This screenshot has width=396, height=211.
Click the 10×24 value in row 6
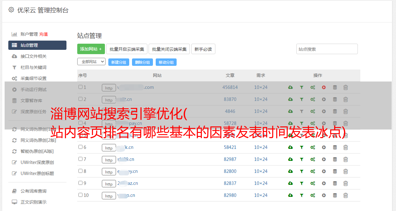pyautogui.click(x=261, y=147)
